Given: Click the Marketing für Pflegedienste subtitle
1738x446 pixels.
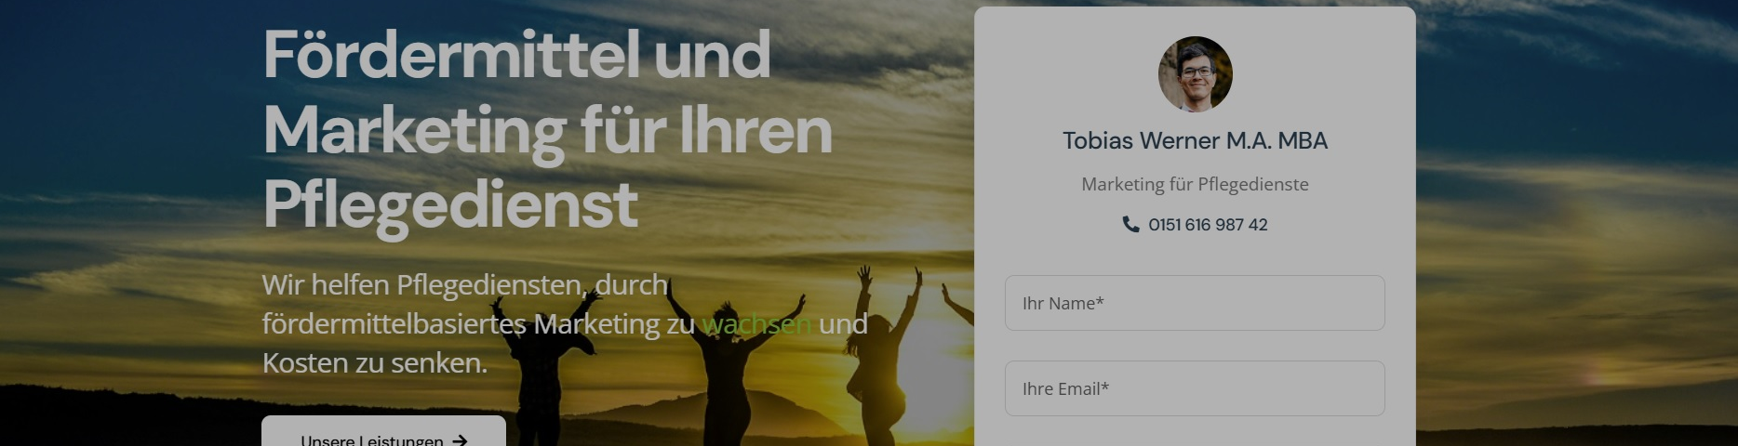Looking at the screenshot, I should [x=1195, y=184].
